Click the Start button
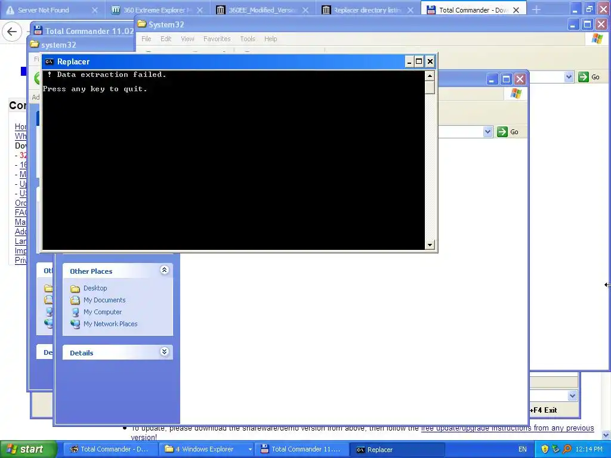Viewport: 611px width, 458px height. (x=28, y=450)
